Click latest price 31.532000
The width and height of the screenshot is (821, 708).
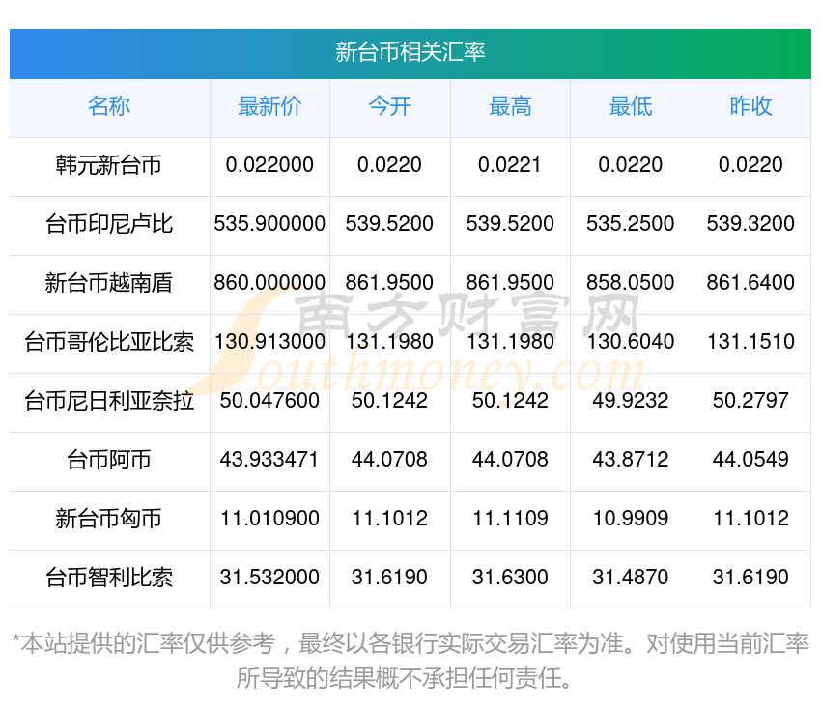269,577
